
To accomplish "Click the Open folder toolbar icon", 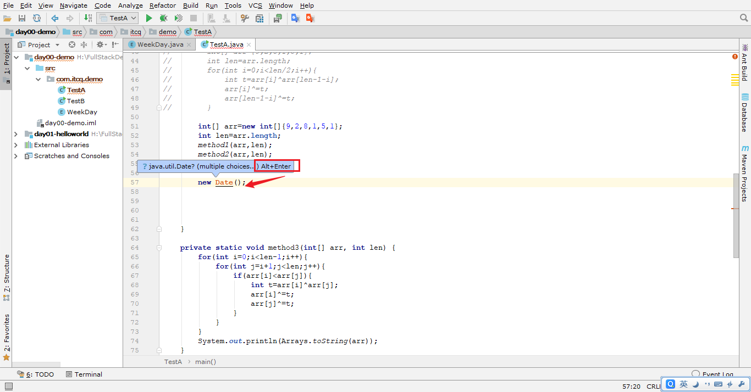I will [x=7, y=18].
